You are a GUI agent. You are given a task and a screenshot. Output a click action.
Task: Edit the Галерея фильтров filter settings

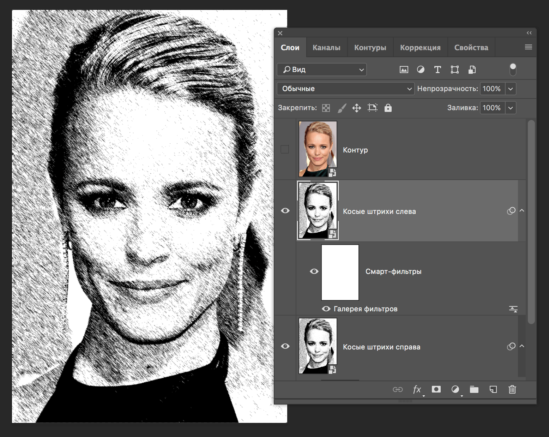pos(513,309)
